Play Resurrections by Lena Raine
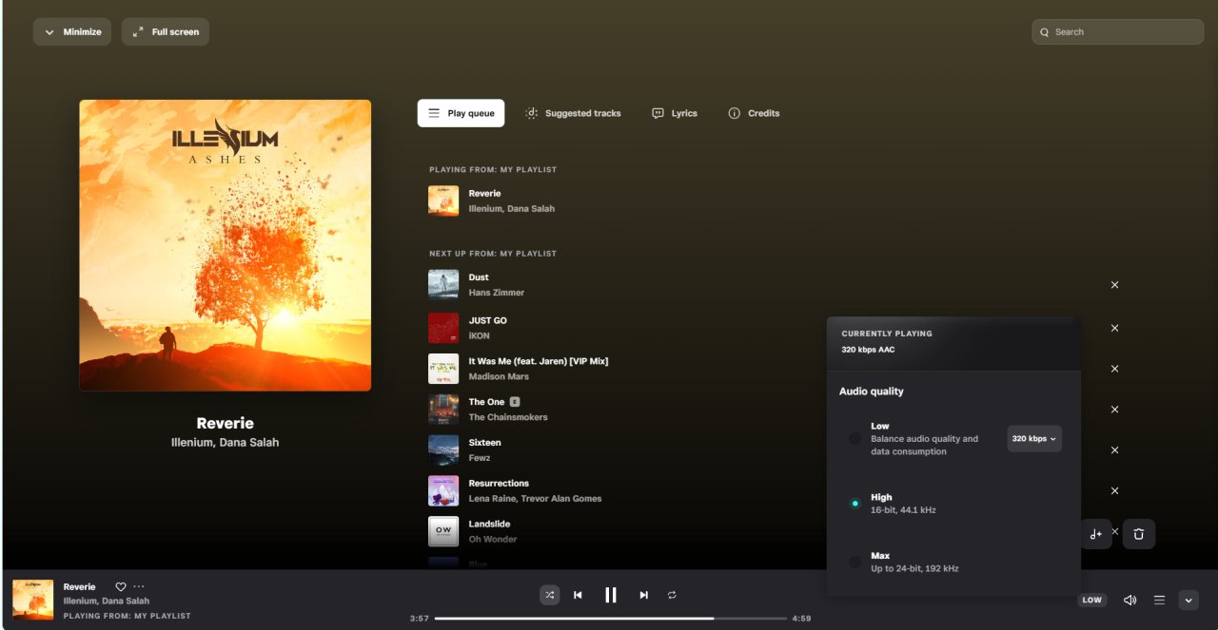The width and height of the screenshot is (1218, 630). pyautogui.click(x=499, y=484)
